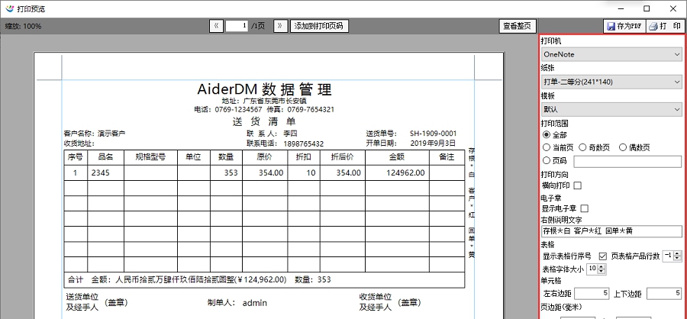This screenshot has height=319, width=687.
Task: Click the 客户名称: 演示客户 text
Action: coord(95,134)
